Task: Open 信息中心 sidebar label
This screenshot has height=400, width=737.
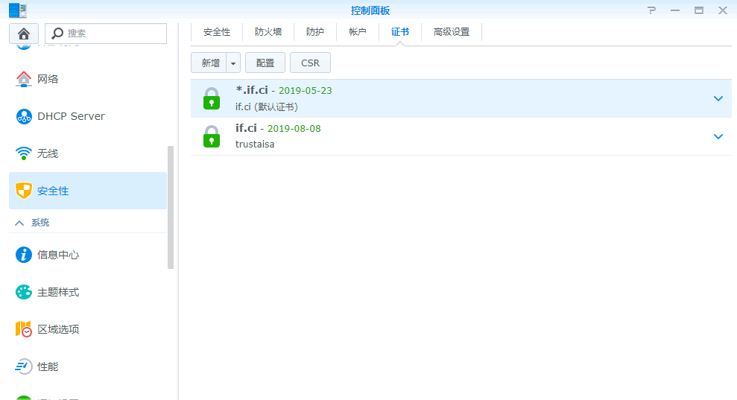Action: pos(58,255)
